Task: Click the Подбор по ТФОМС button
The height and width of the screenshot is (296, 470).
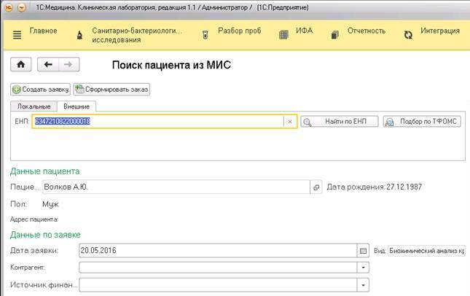Action: pos(422,122)
